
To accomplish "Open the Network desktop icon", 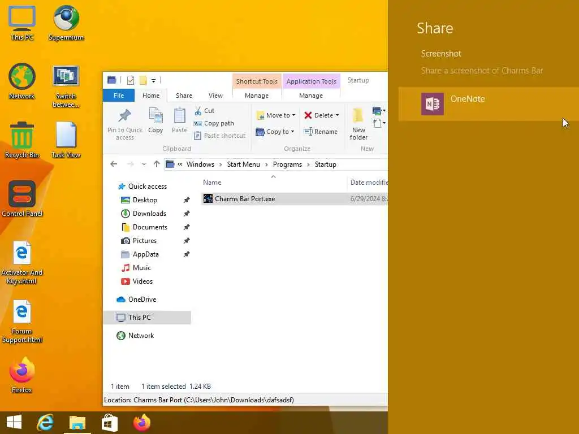I will (x=22, y=81).
